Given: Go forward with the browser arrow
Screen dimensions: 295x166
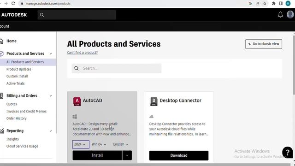Looking at the screenshot, I should coord(6,3).
